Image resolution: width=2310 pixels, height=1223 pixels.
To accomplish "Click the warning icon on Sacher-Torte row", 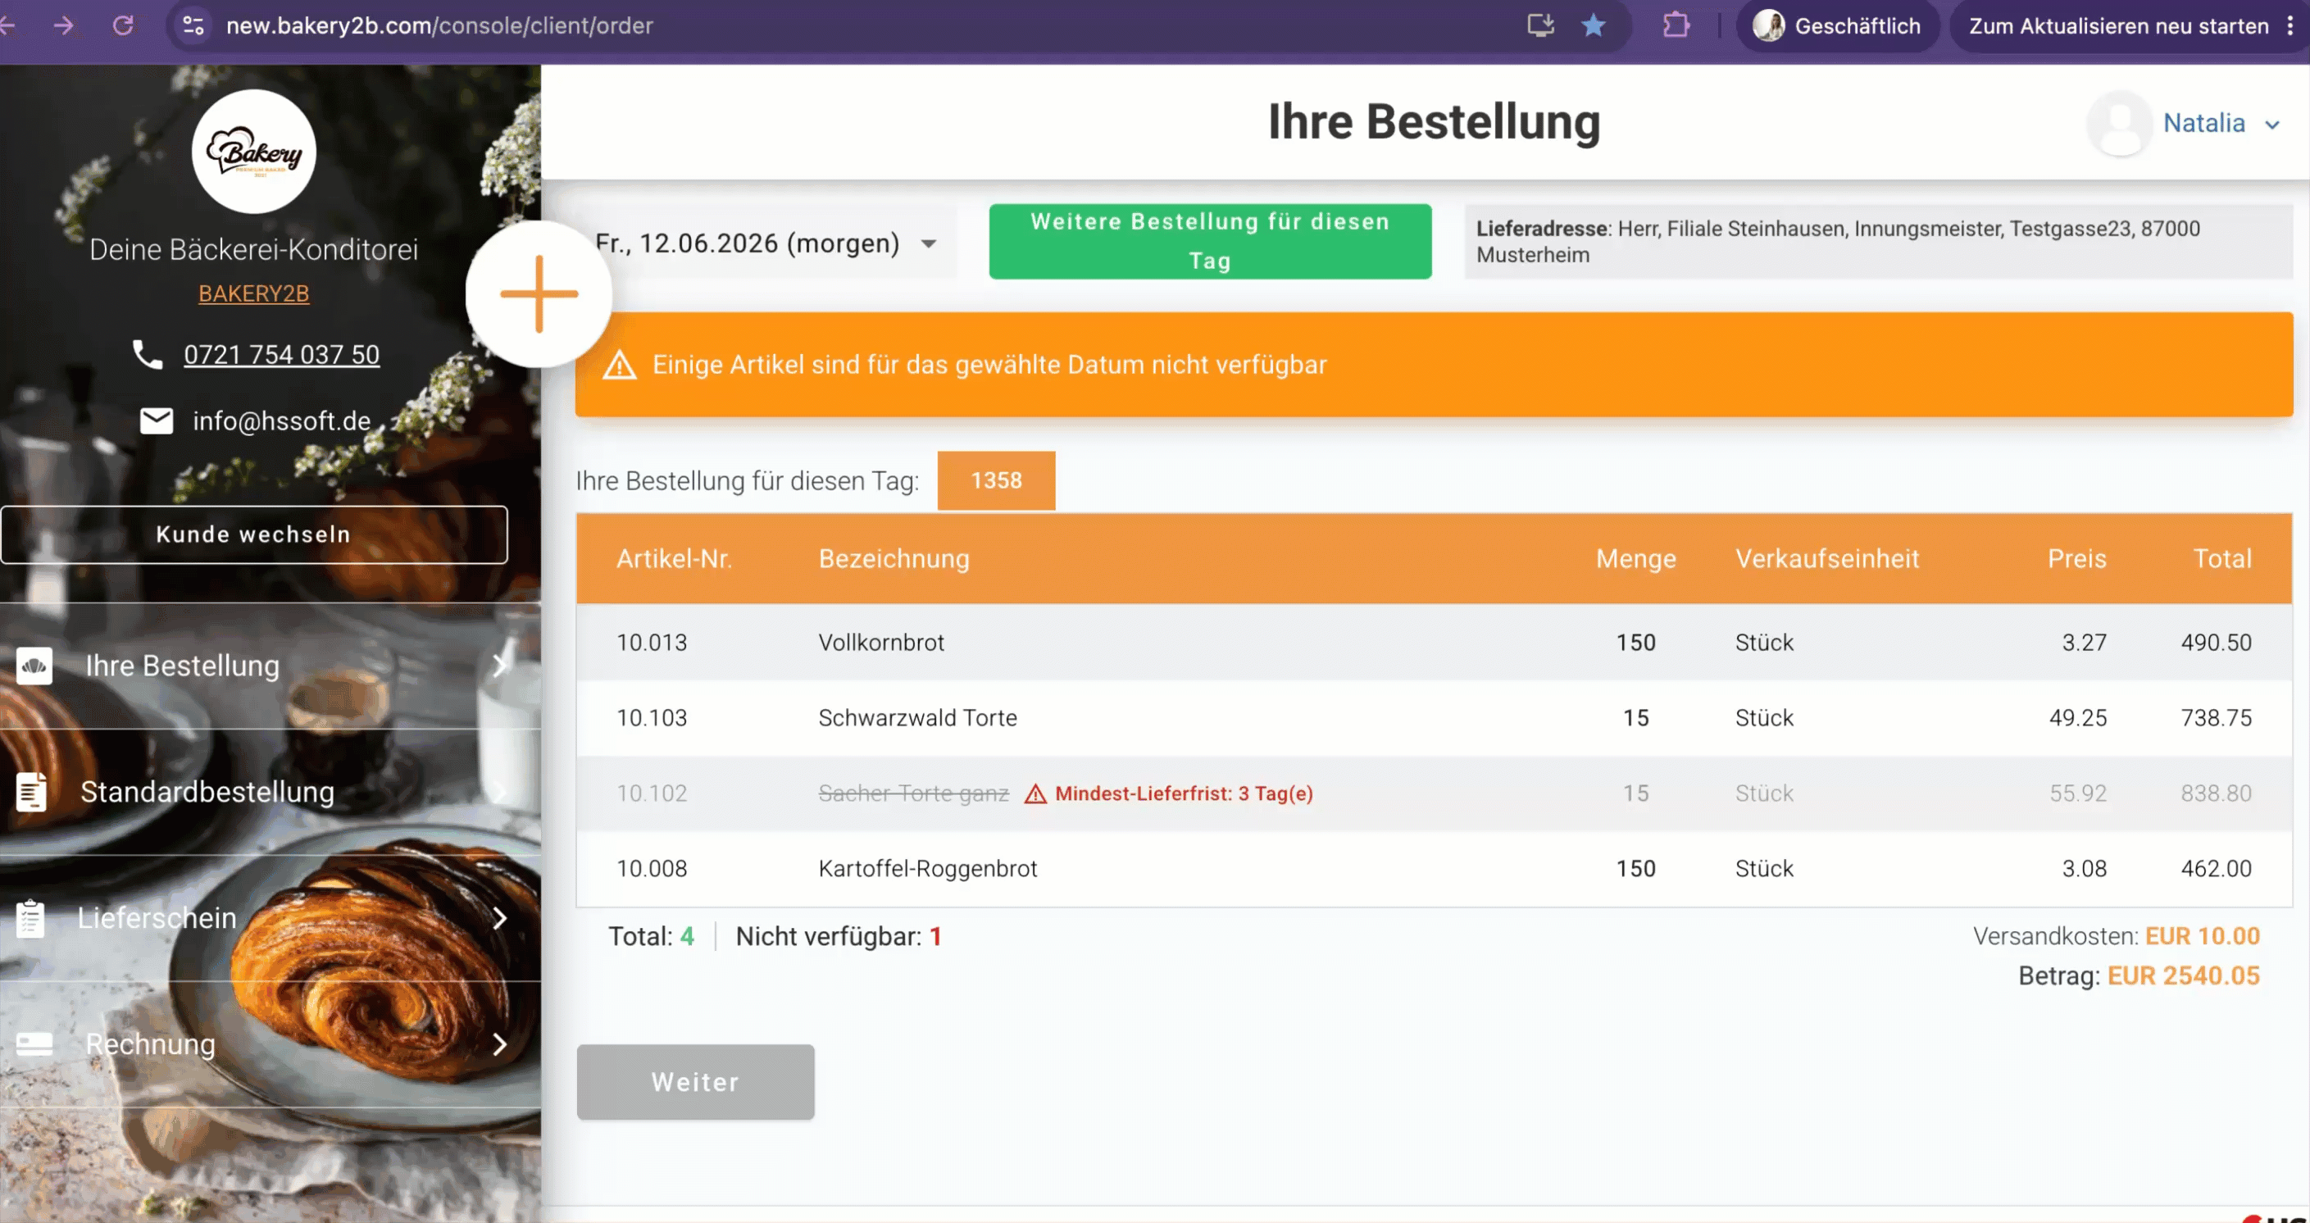I will 1034,793.
